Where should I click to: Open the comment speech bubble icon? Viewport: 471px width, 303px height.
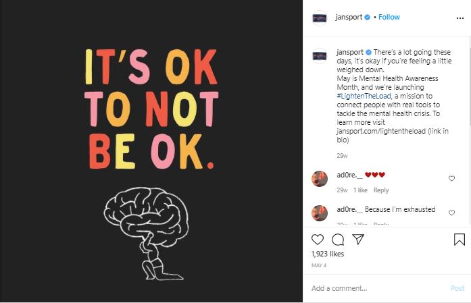coord(338,240)
